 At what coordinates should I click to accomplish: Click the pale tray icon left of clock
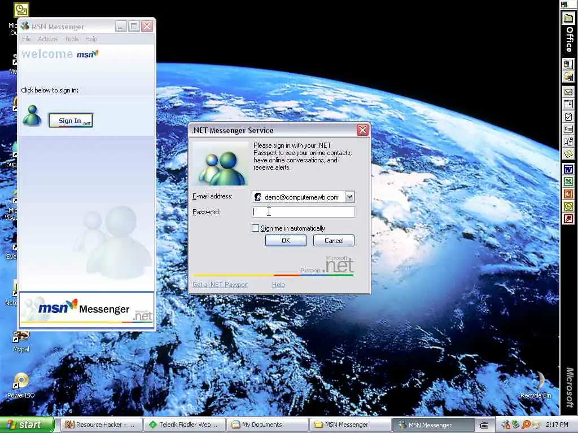click(x=536, y=425)
